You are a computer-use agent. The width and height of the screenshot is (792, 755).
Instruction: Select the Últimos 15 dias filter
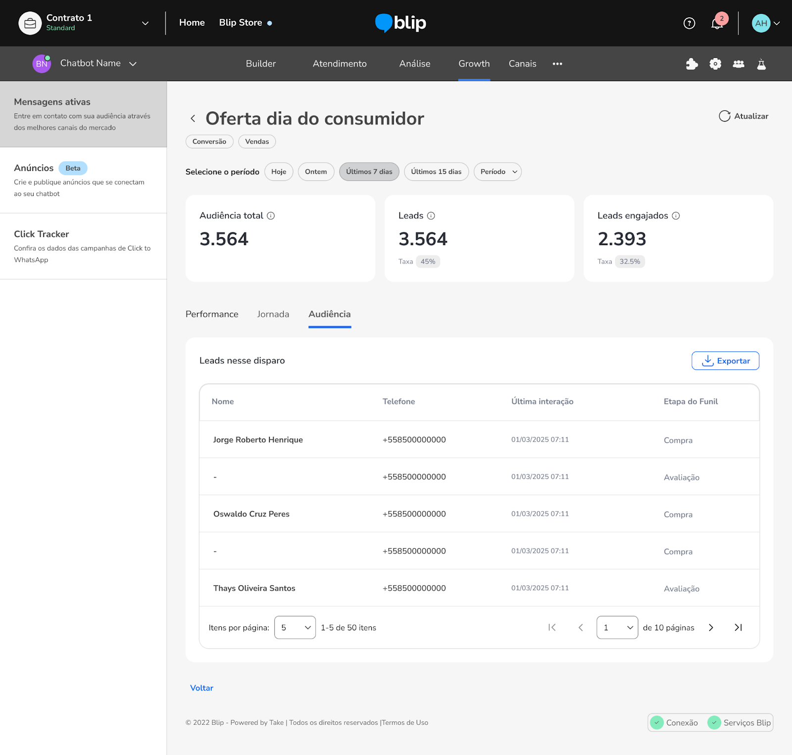(436, 172)
